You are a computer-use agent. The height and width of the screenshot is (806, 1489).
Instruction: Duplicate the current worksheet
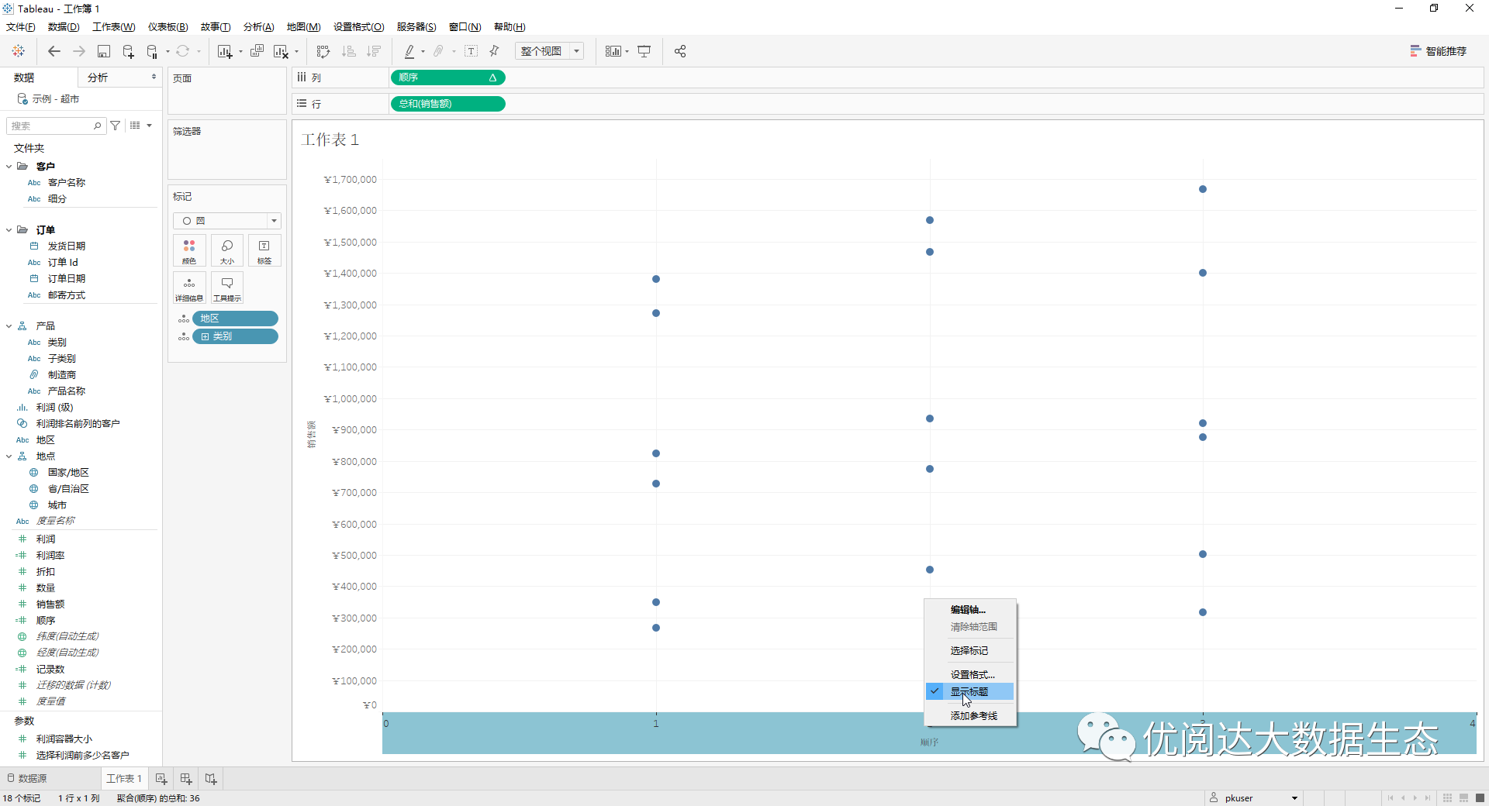257,51
